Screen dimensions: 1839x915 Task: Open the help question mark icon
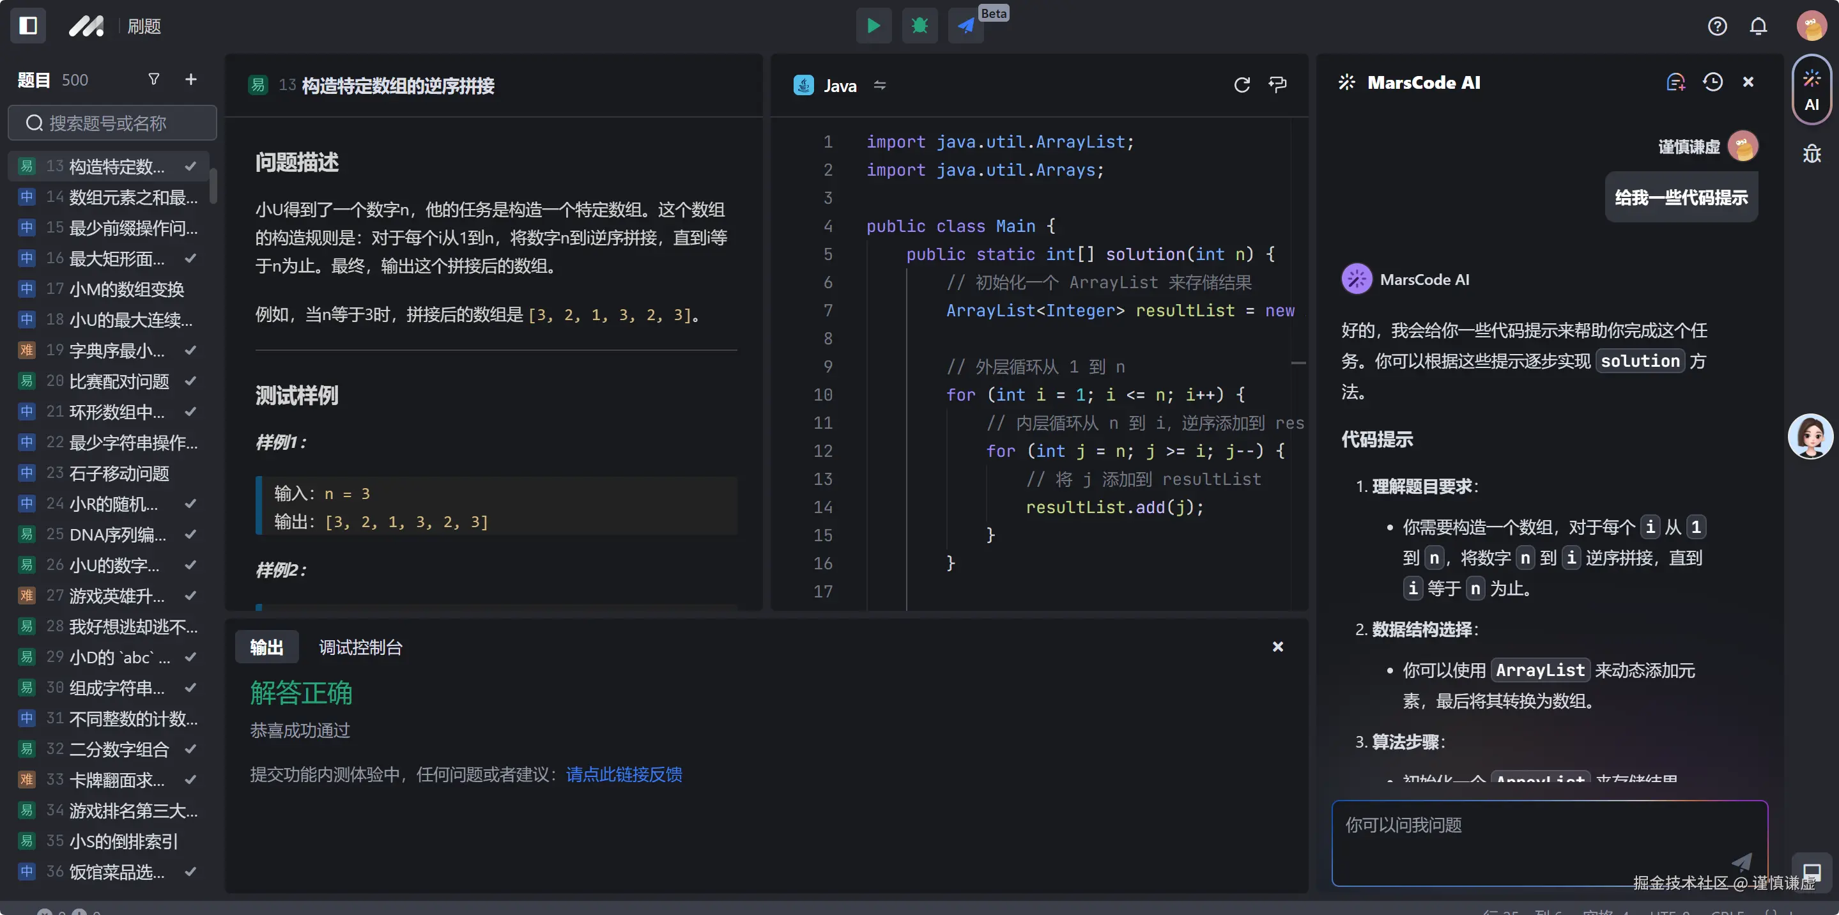(x=1717, y=26)
